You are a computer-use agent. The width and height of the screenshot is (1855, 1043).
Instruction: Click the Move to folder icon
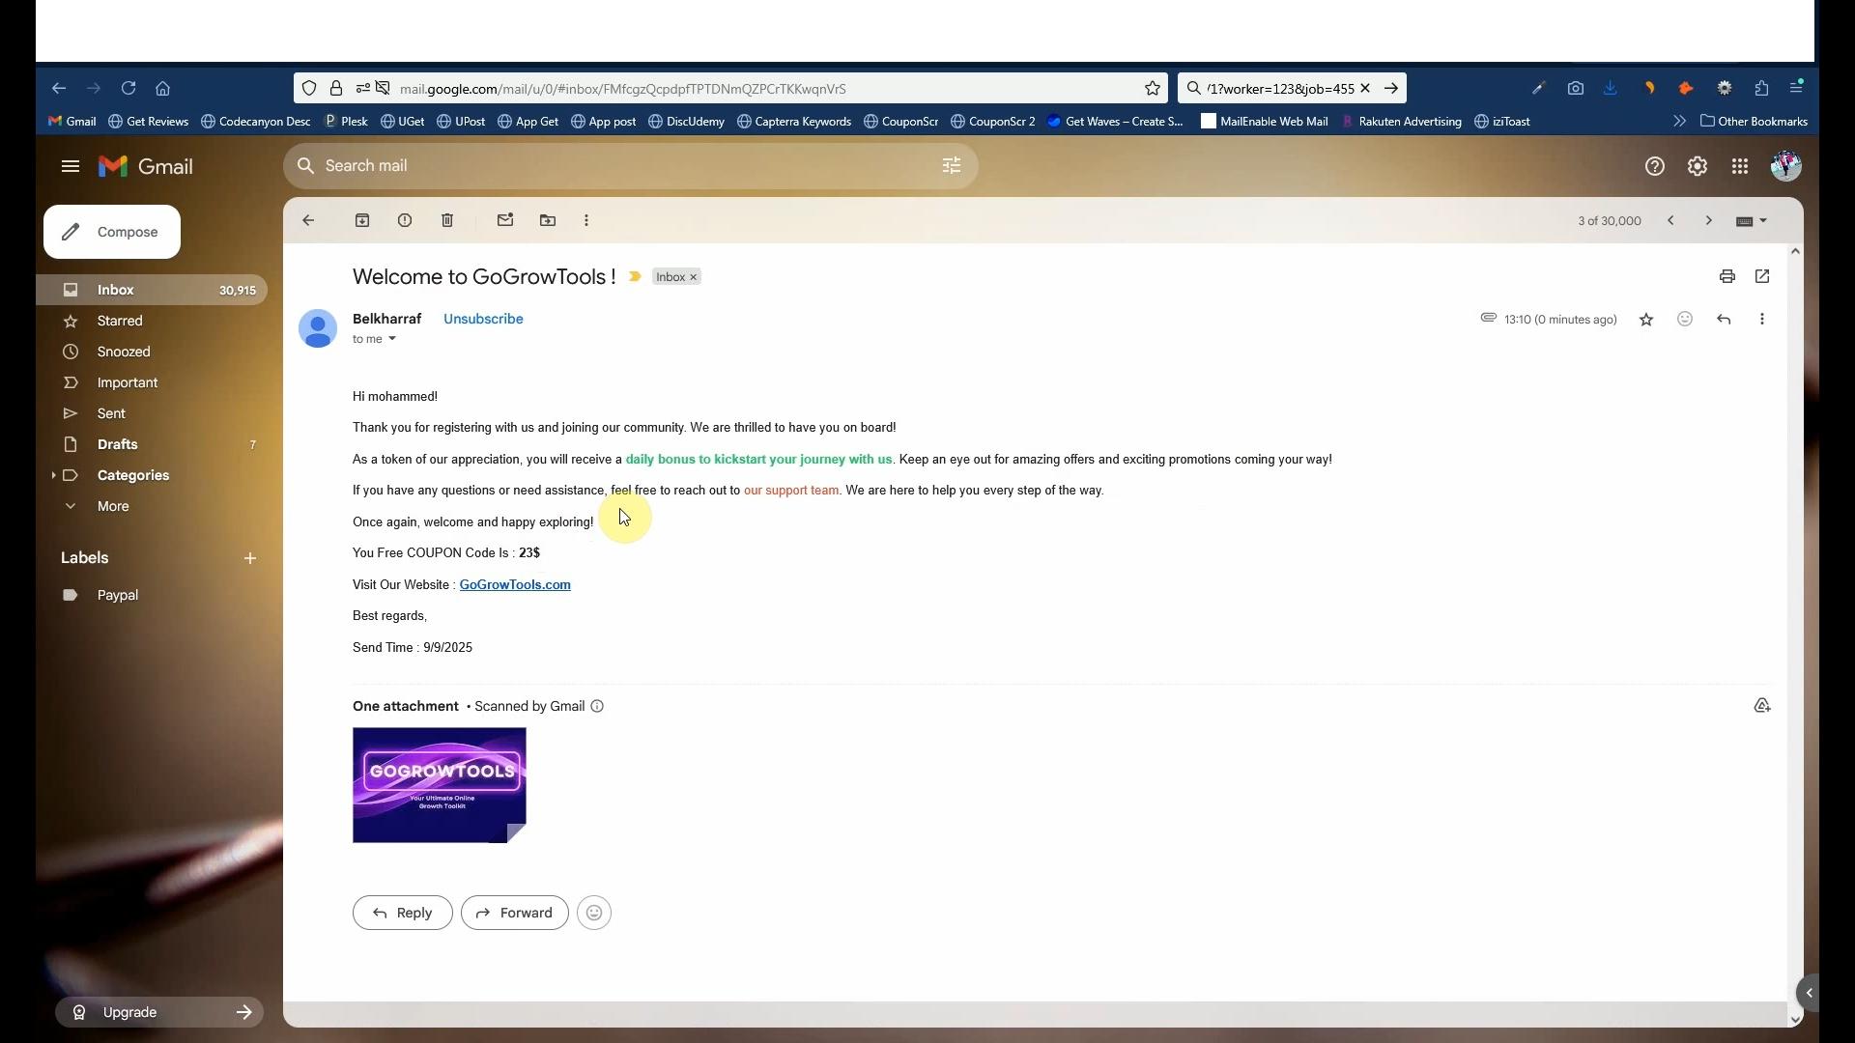[x=548, y=221]
